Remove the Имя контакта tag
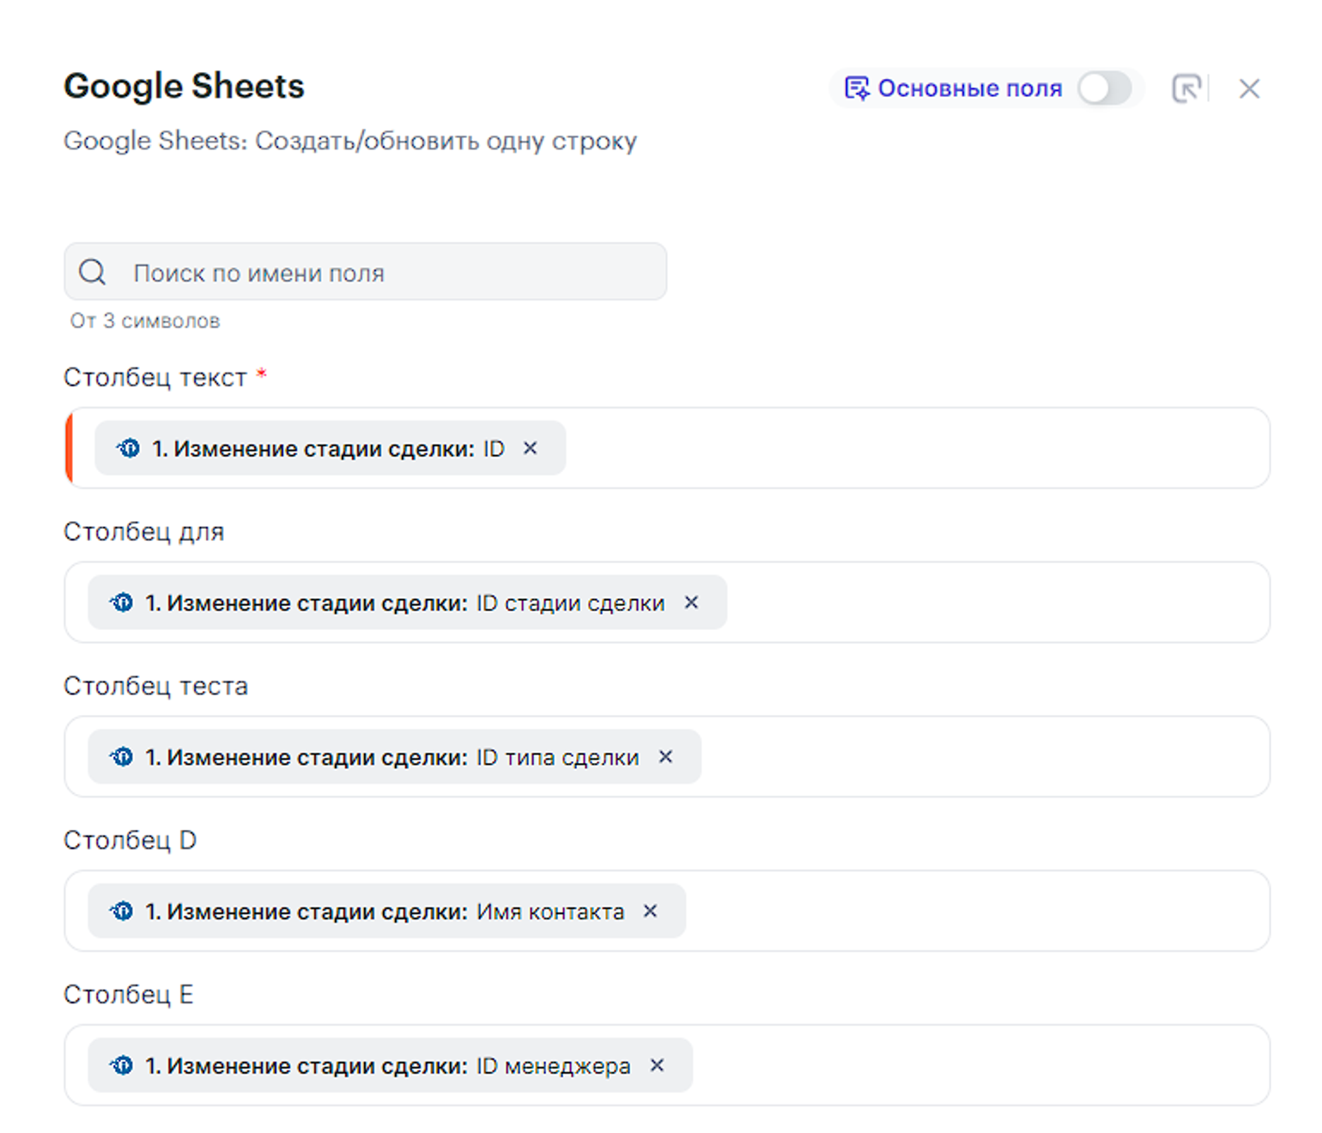The image size is (1322, 1133). 651,912
